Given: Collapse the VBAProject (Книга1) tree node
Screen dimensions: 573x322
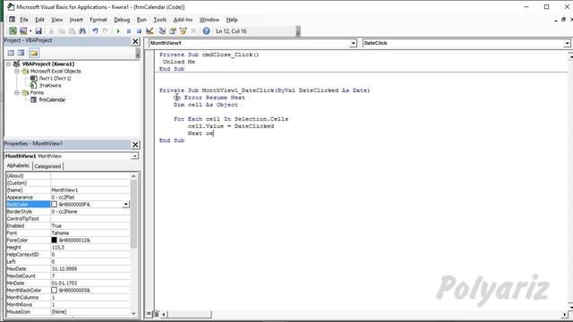Looking at the screenshot, I should [x=8, y=64].
